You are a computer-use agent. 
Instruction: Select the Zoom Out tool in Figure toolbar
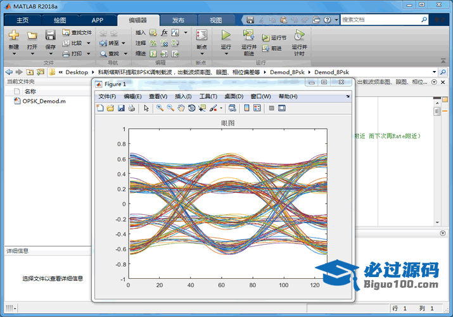pos(170,108)
